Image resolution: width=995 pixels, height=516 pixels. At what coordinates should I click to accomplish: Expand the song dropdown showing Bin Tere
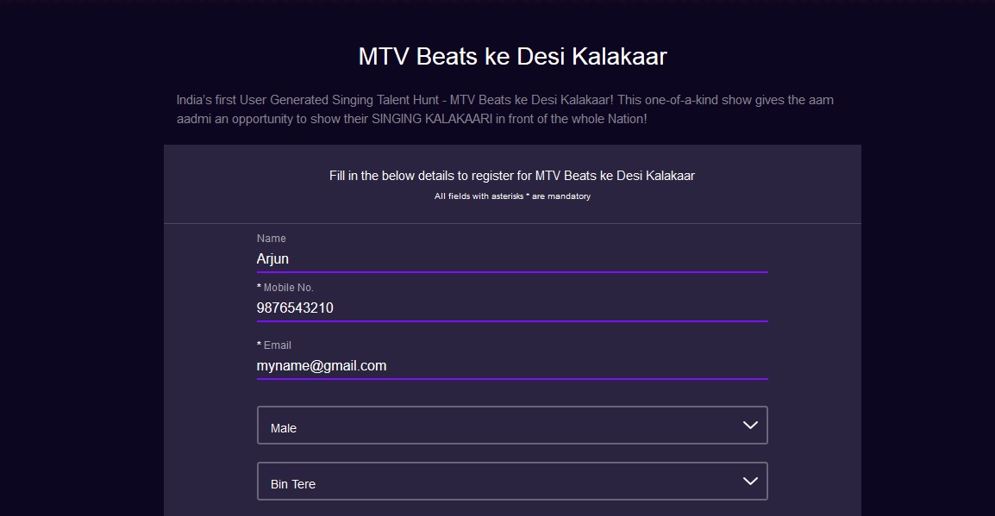click(511, 482)
